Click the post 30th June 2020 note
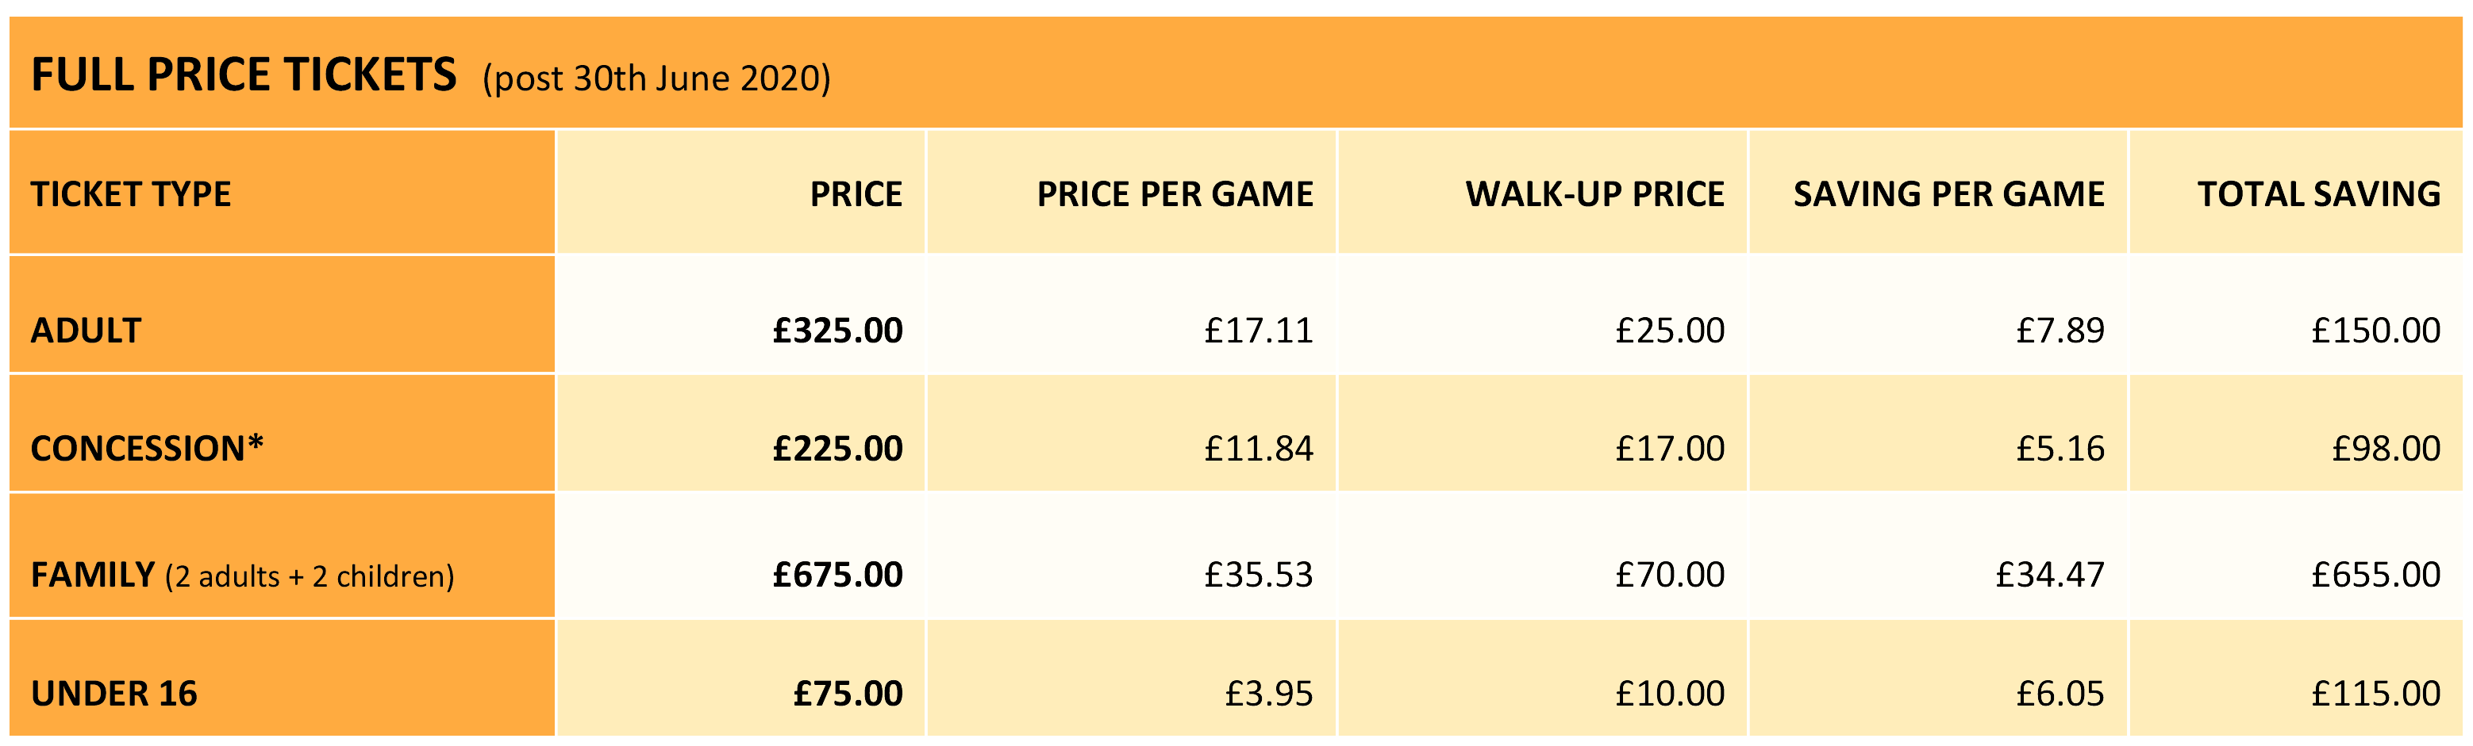2473x746 pixels. pos(656,78)
